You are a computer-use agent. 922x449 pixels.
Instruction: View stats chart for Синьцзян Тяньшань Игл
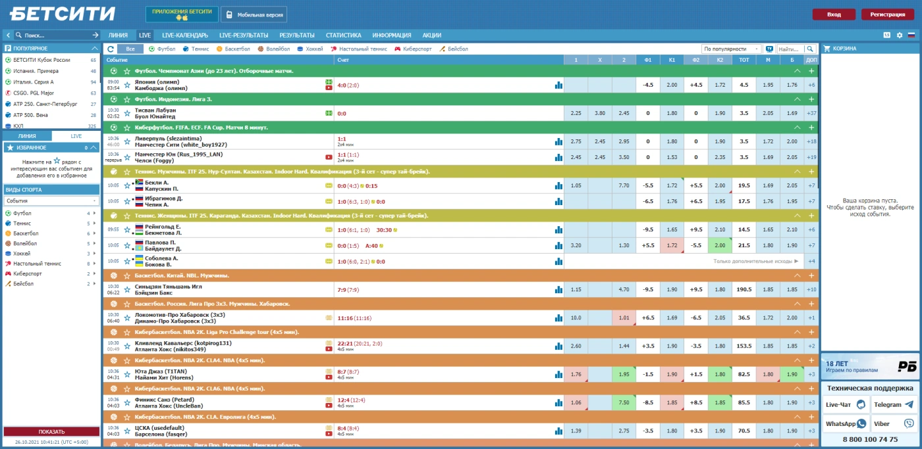(x=558, y=289)
